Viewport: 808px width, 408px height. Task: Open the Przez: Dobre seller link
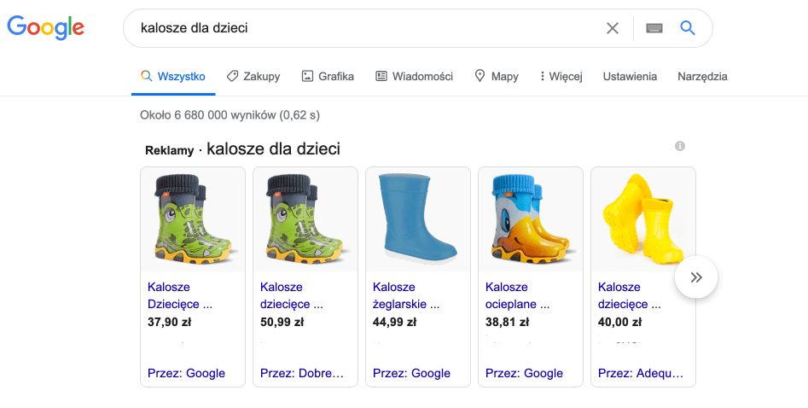[302, 373]
